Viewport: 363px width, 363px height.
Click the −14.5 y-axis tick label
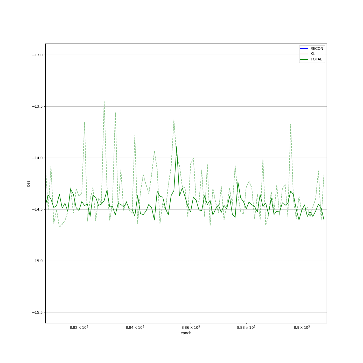point(37,209)
